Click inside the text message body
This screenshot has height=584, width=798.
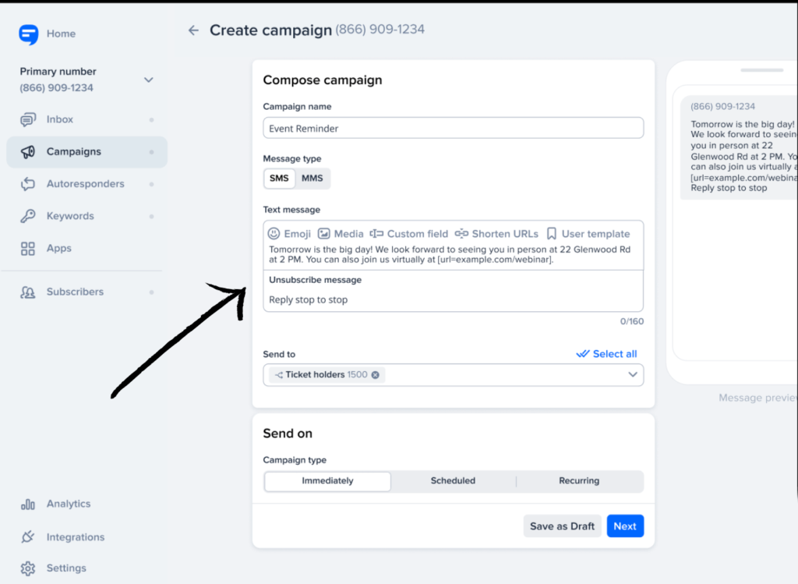[x=450, y=255]
